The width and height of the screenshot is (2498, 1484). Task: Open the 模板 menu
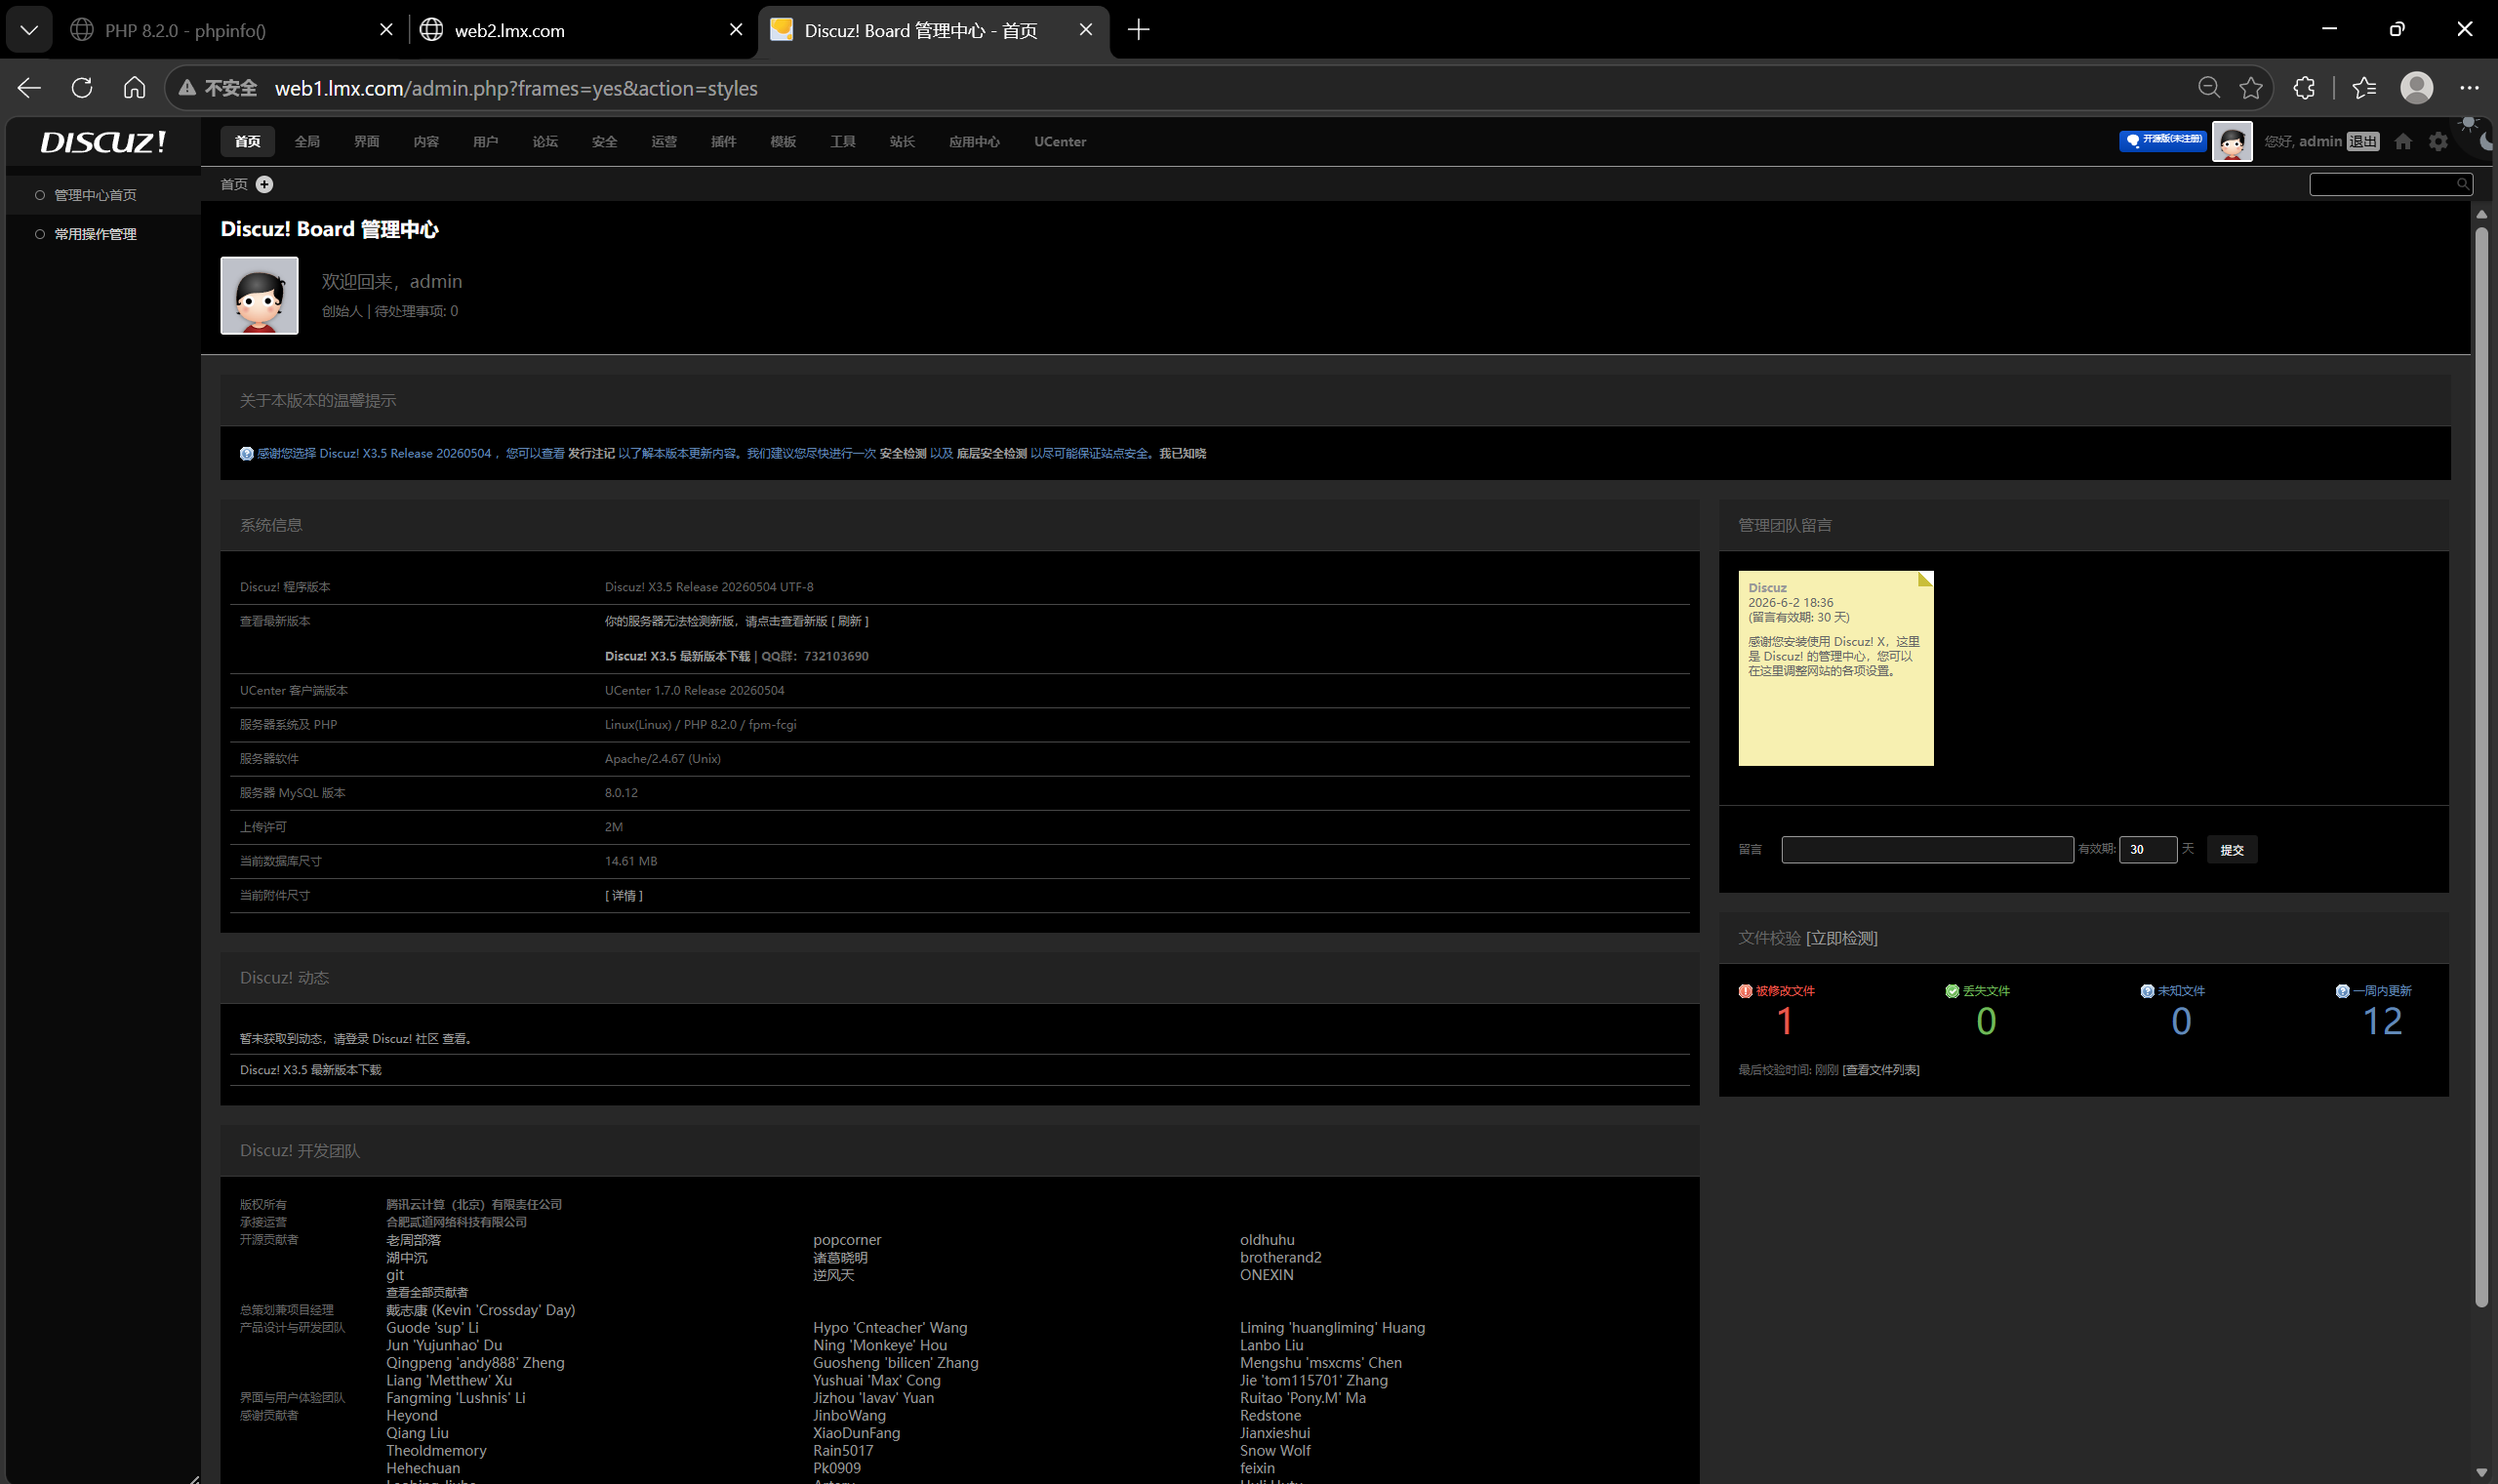[783, 141]
